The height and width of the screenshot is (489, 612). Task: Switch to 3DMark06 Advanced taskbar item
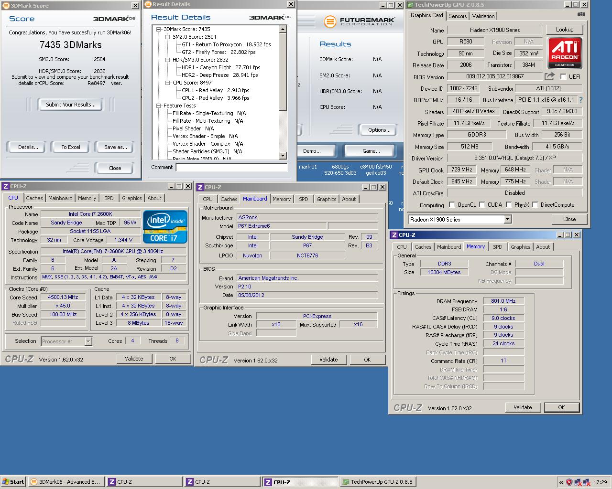66,482
